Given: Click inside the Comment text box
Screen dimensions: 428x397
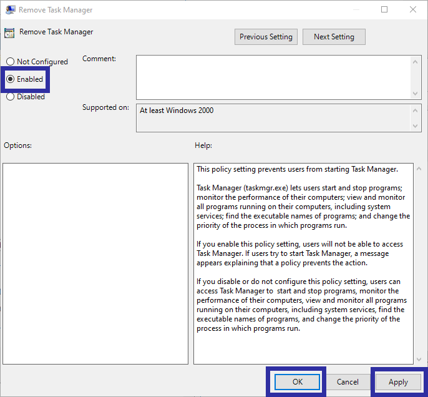Looking at the screenshot, I should 273,77.
